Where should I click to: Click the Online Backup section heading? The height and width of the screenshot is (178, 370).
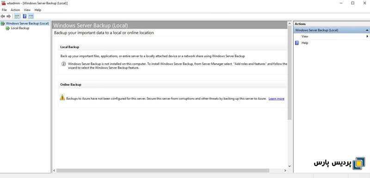[71, 85]
